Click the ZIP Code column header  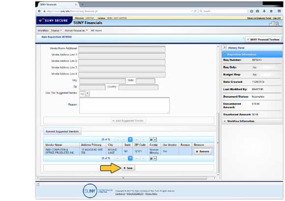(140, 145)
